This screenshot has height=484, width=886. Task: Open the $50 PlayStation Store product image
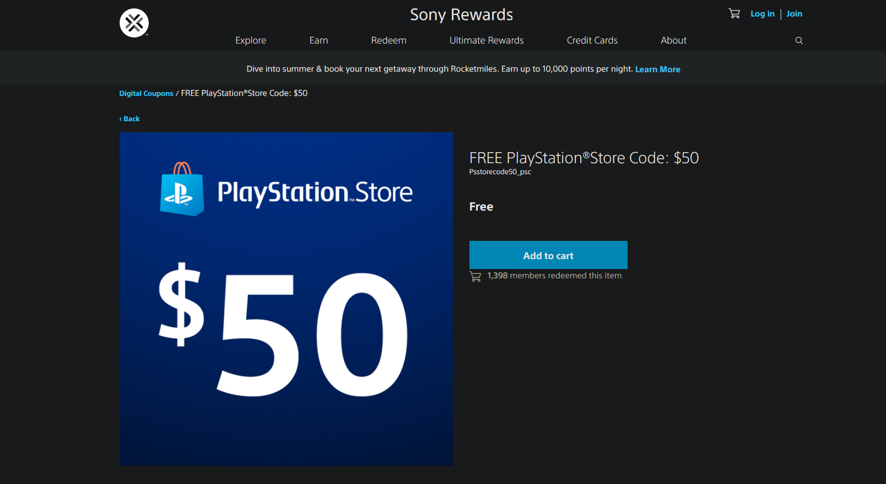[x=286, y=299]
